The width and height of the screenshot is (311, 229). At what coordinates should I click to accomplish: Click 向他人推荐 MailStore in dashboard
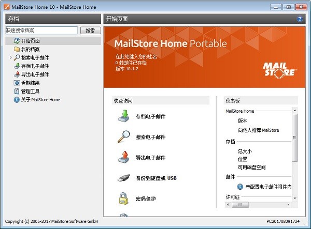click(x=258, y=130)
